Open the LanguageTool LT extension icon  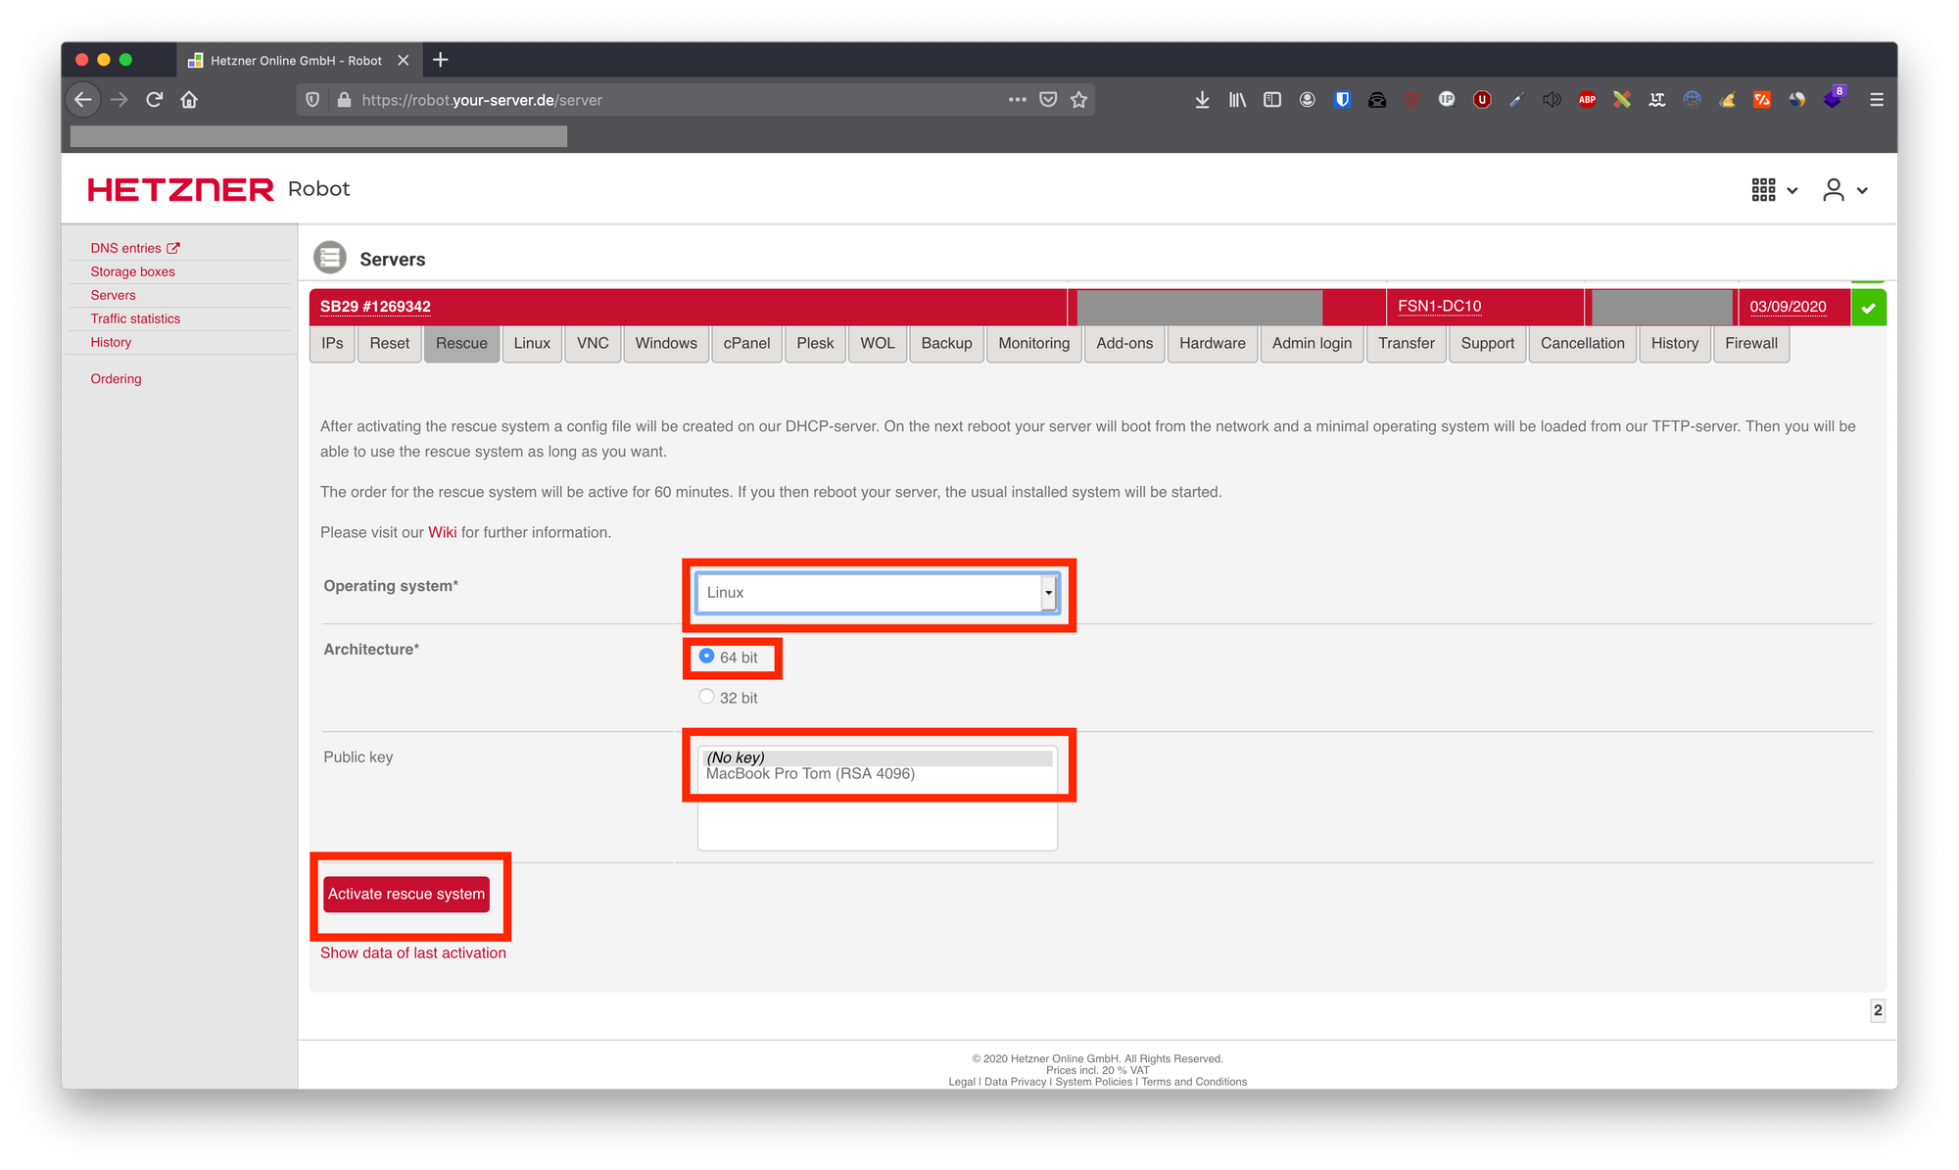tap(1657, 100)
